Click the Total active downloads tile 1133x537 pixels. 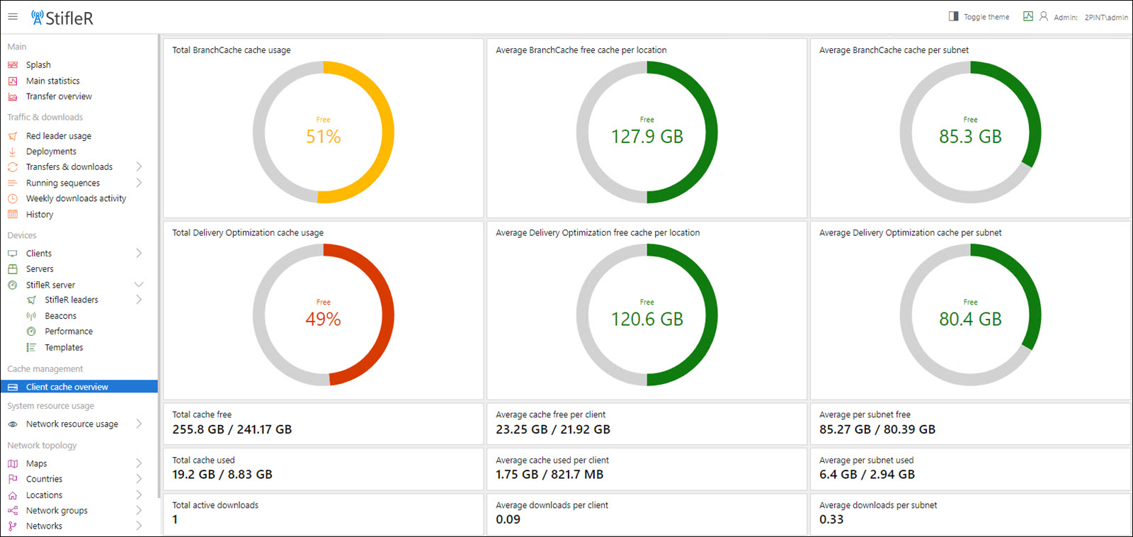coord(323,513)
